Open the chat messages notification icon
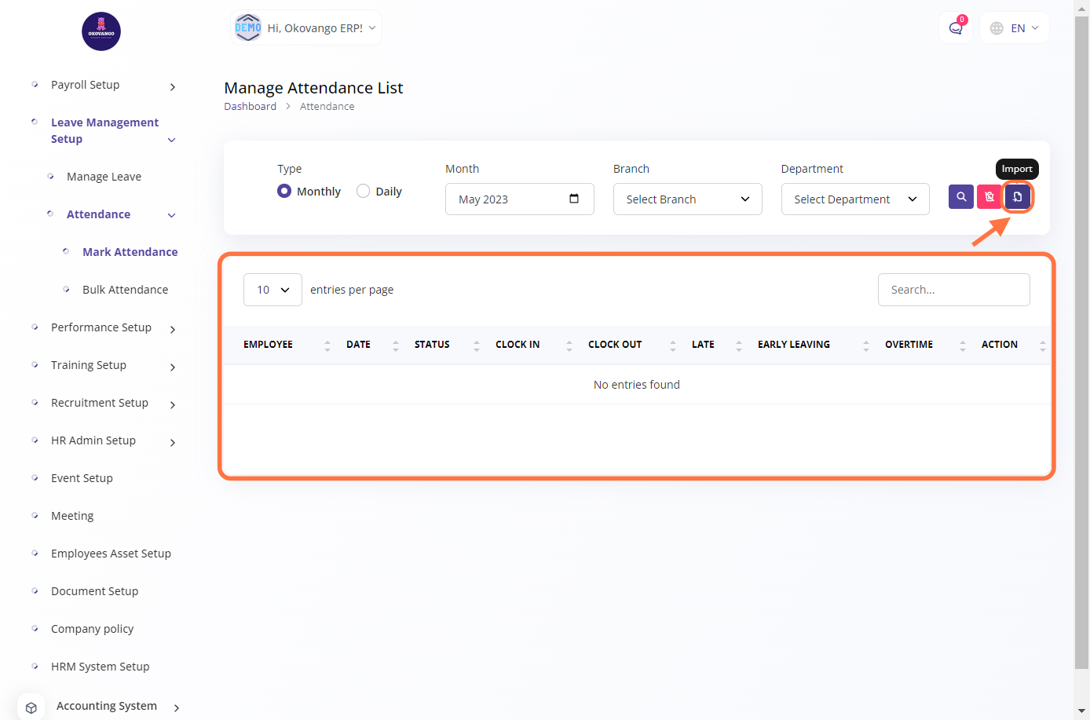 click(x=955, y=28)
